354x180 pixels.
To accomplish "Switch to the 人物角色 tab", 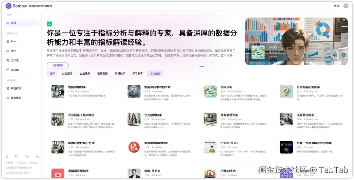I will coord(155,73).
